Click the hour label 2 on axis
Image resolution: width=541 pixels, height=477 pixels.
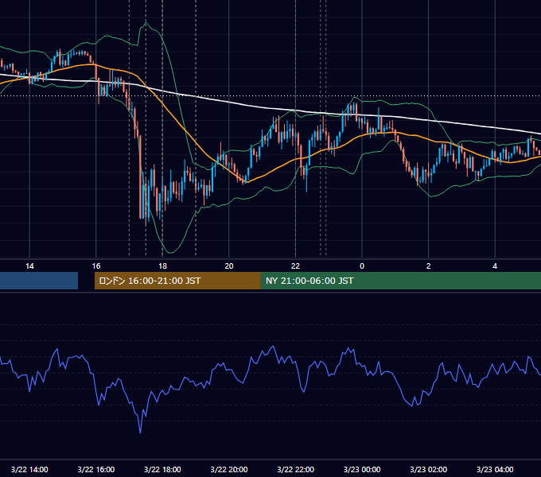(429, 266)
